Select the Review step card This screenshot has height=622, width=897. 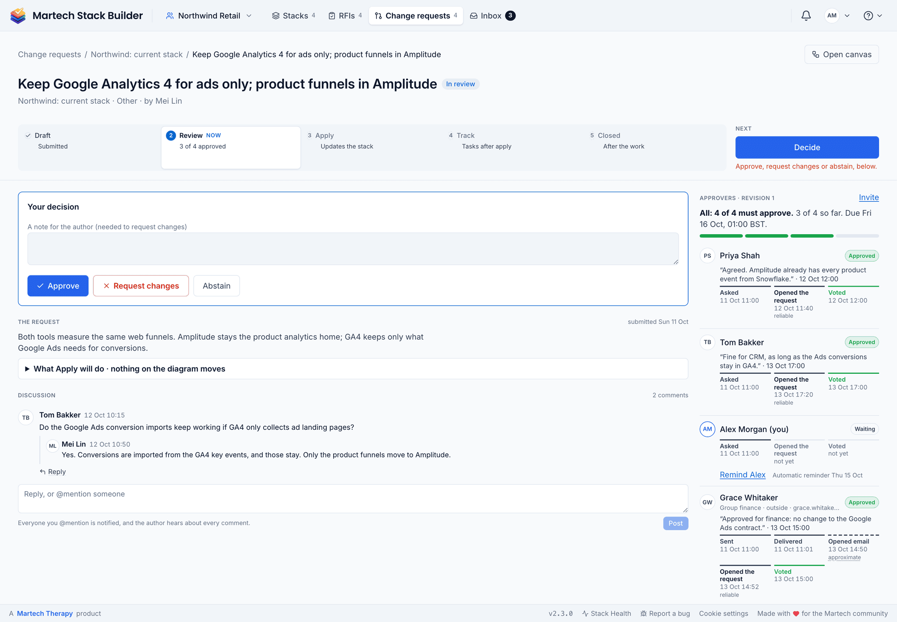tap(231, 148)
